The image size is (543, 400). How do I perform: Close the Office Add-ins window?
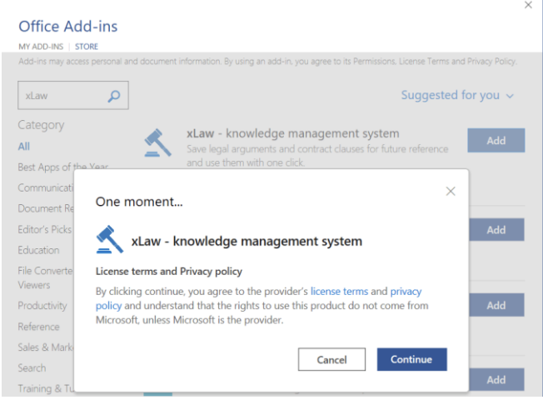pyautogui.click(x=527, y=6)
